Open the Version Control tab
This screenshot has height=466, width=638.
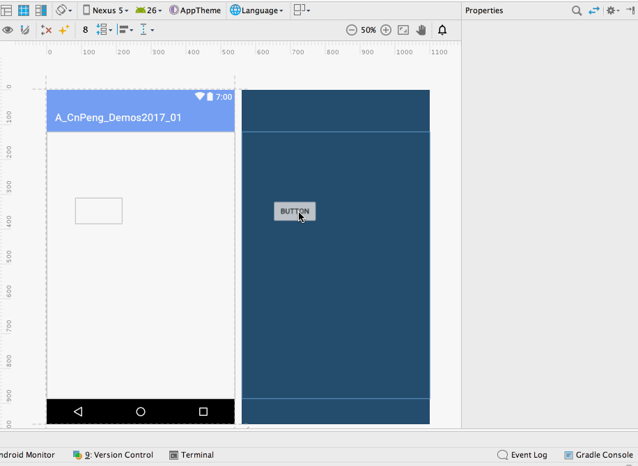[x=113, y=455]
